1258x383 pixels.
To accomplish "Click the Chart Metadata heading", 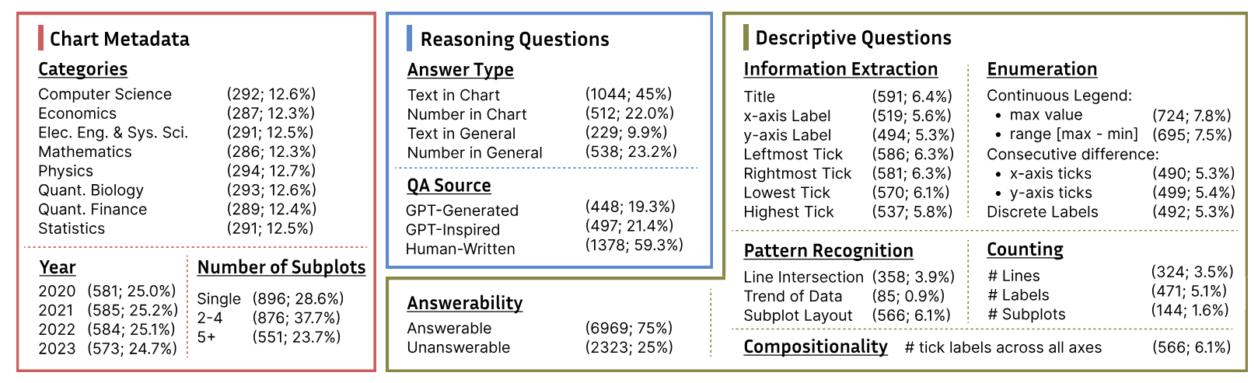I will tap(119, 39).
